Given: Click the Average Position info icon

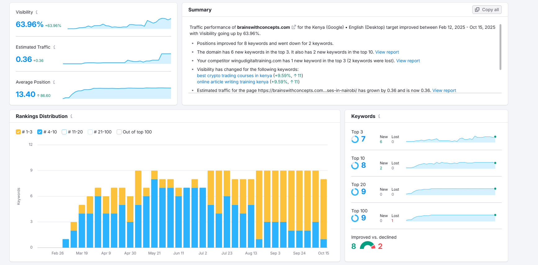Looking at the screenshot, I should tap(54, 82).
